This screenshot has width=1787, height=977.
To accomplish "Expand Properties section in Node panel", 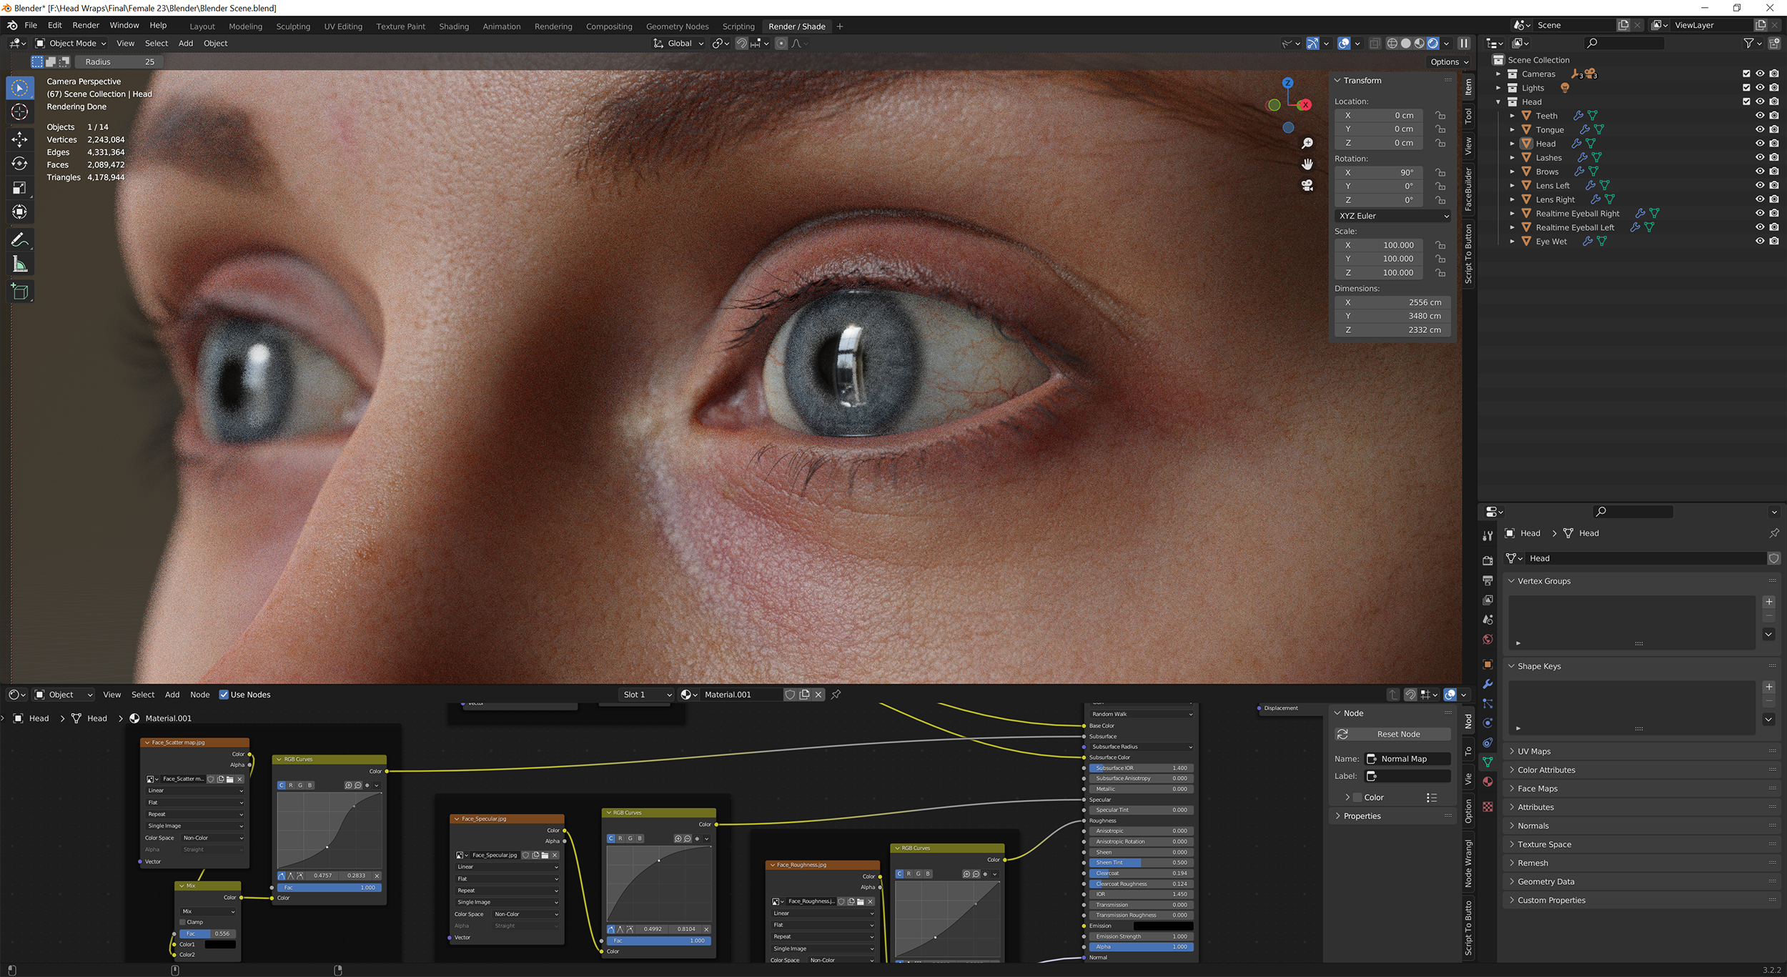I will (x=1362, y=816).
